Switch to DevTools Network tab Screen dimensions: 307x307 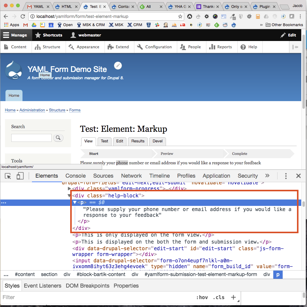pyautogui.click(x=131, y=176)
